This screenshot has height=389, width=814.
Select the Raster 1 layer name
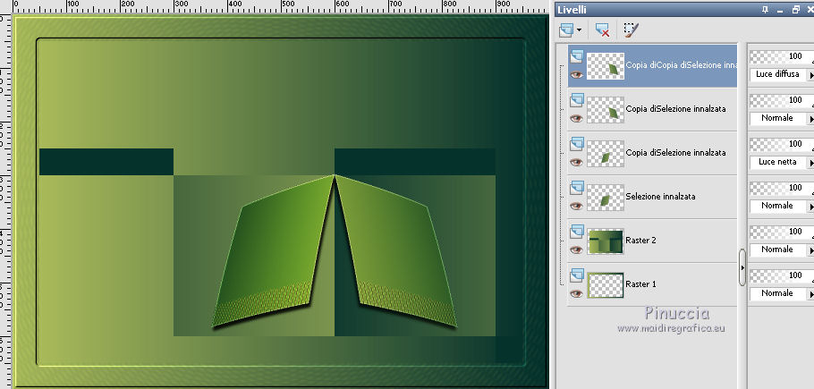640,284
